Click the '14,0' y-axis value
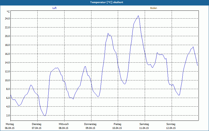Image resolution: width=209 pixels, height=131 pixels. point(7,63)
